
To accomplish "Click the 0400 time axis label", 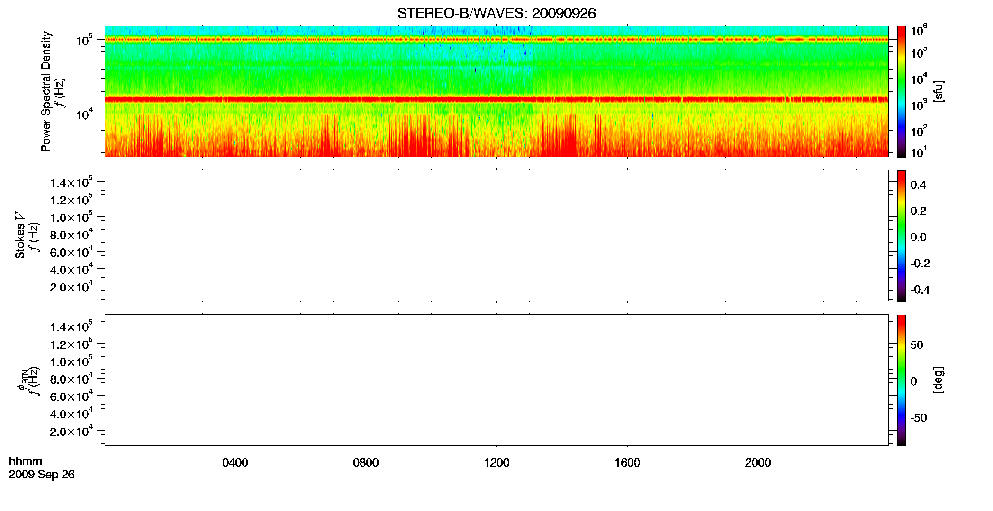I will point(235,463).
